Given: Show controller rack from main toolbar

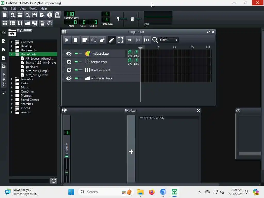Looking at the screenshot, I should [50, 23].
